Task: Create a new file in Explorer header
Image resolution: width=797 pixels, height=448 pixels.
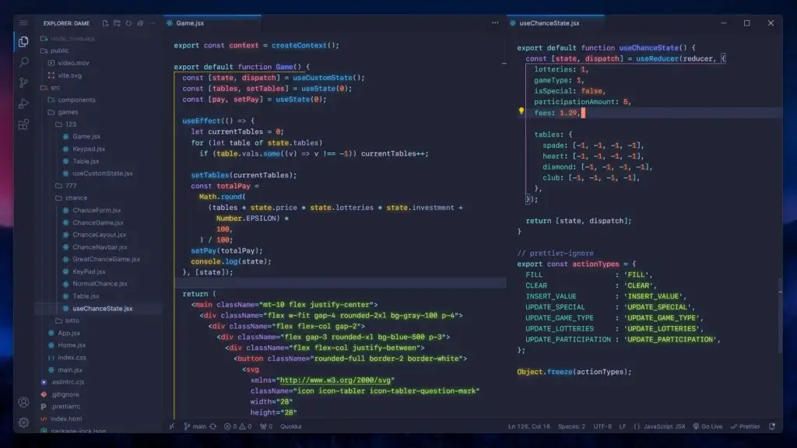Action: click(105, 23)
